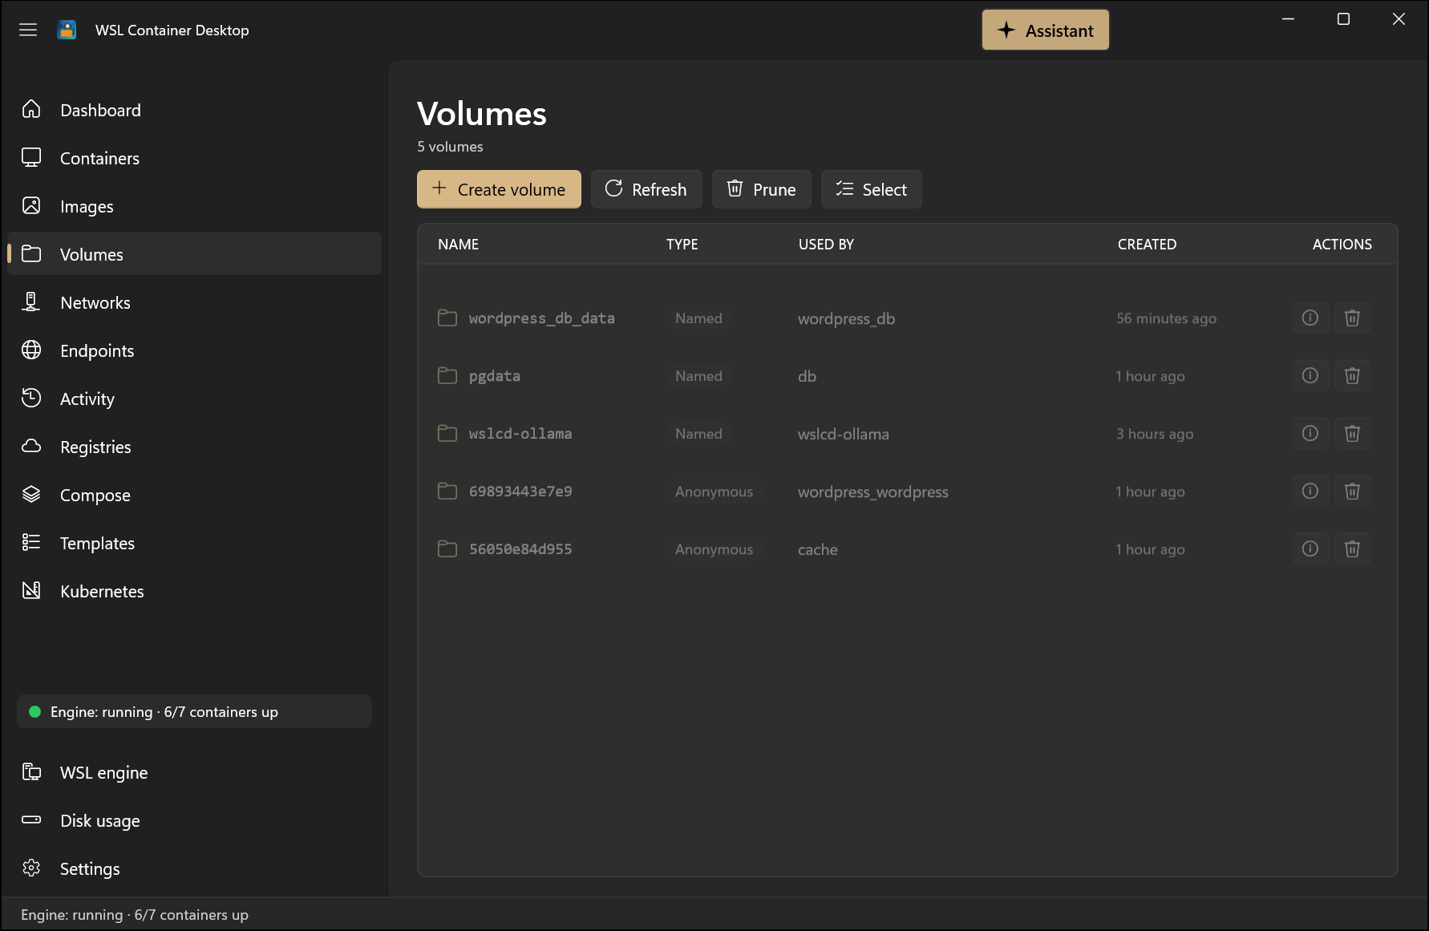Delete the pgdata volume via trash icon
This screenshot has height=931, width=1429.
(1352, 376)
